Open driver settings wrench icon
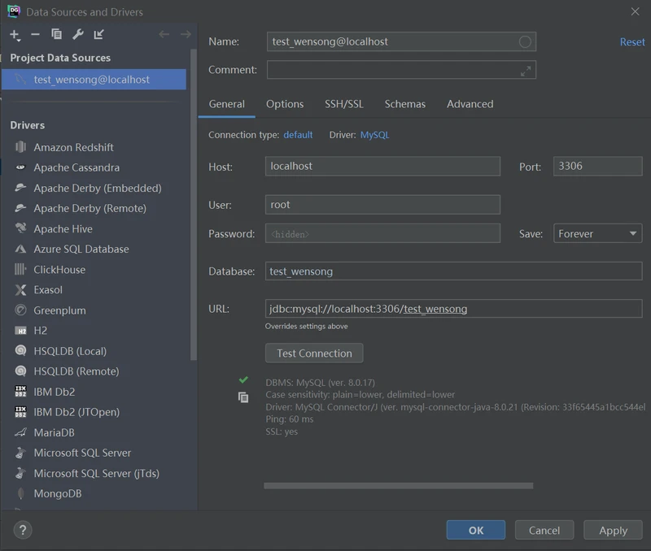Viewport: 651px width, 551px height. pyautogui.click(x=78, y=34)
